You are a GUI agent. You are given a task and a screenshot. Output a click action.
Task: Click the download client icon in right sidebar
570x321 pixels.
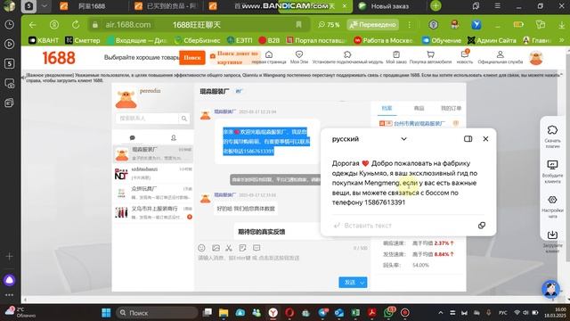(552, 235)
